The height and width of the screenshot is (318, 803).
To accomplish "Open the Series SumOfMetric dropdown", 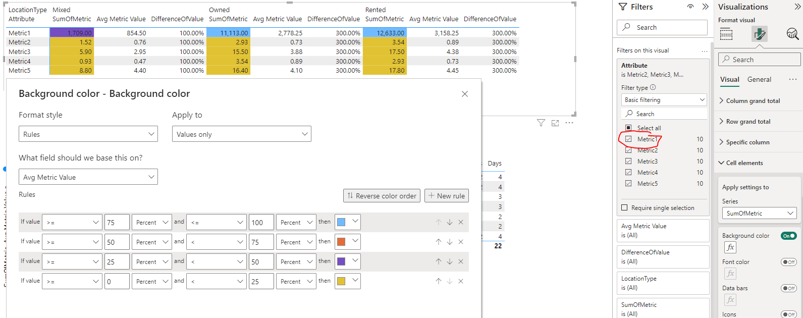I will pos(759,214).
